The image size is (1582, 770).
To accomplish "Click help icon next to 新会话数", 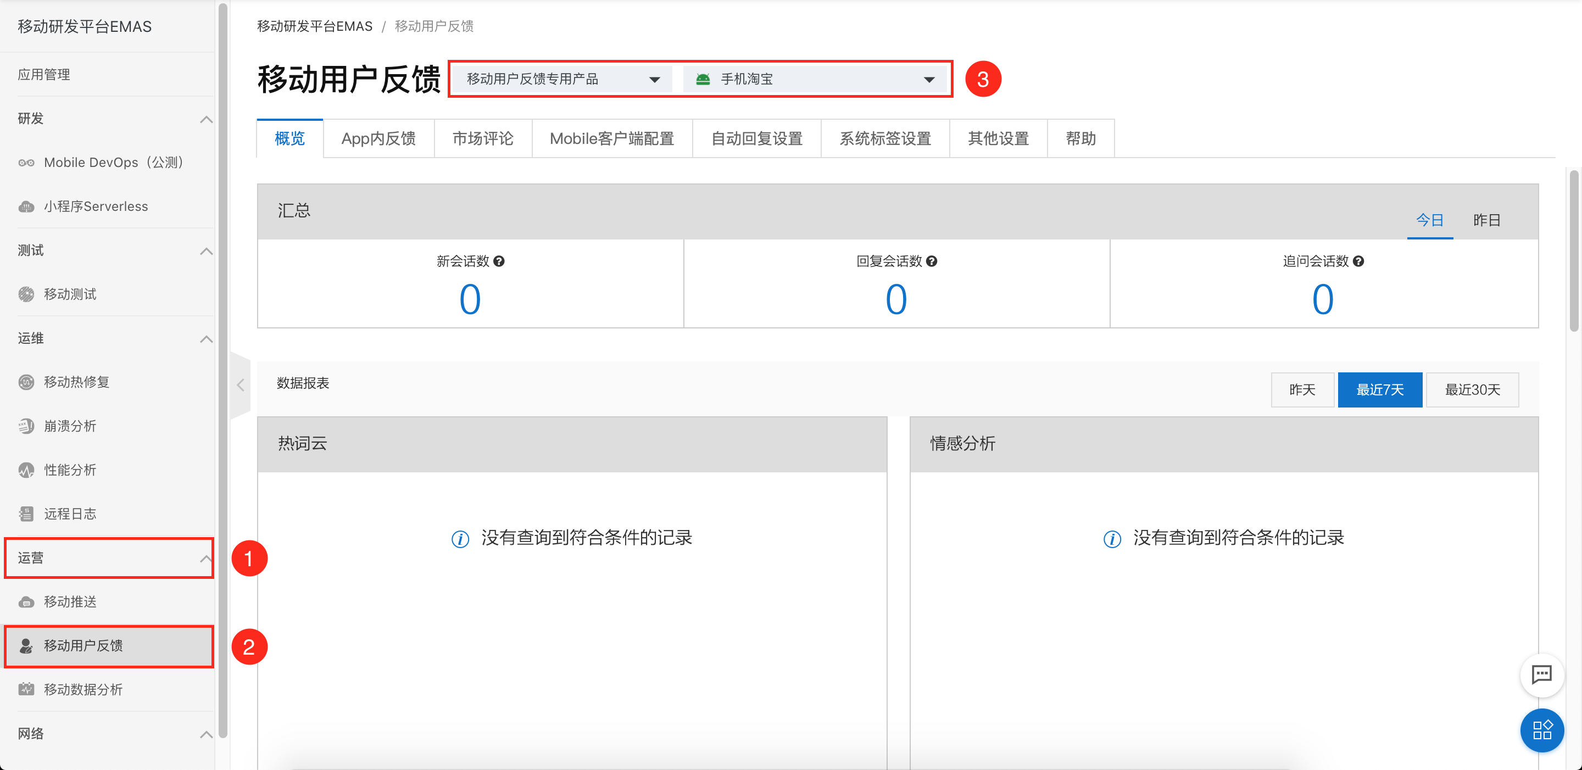I will pos(499,261).
